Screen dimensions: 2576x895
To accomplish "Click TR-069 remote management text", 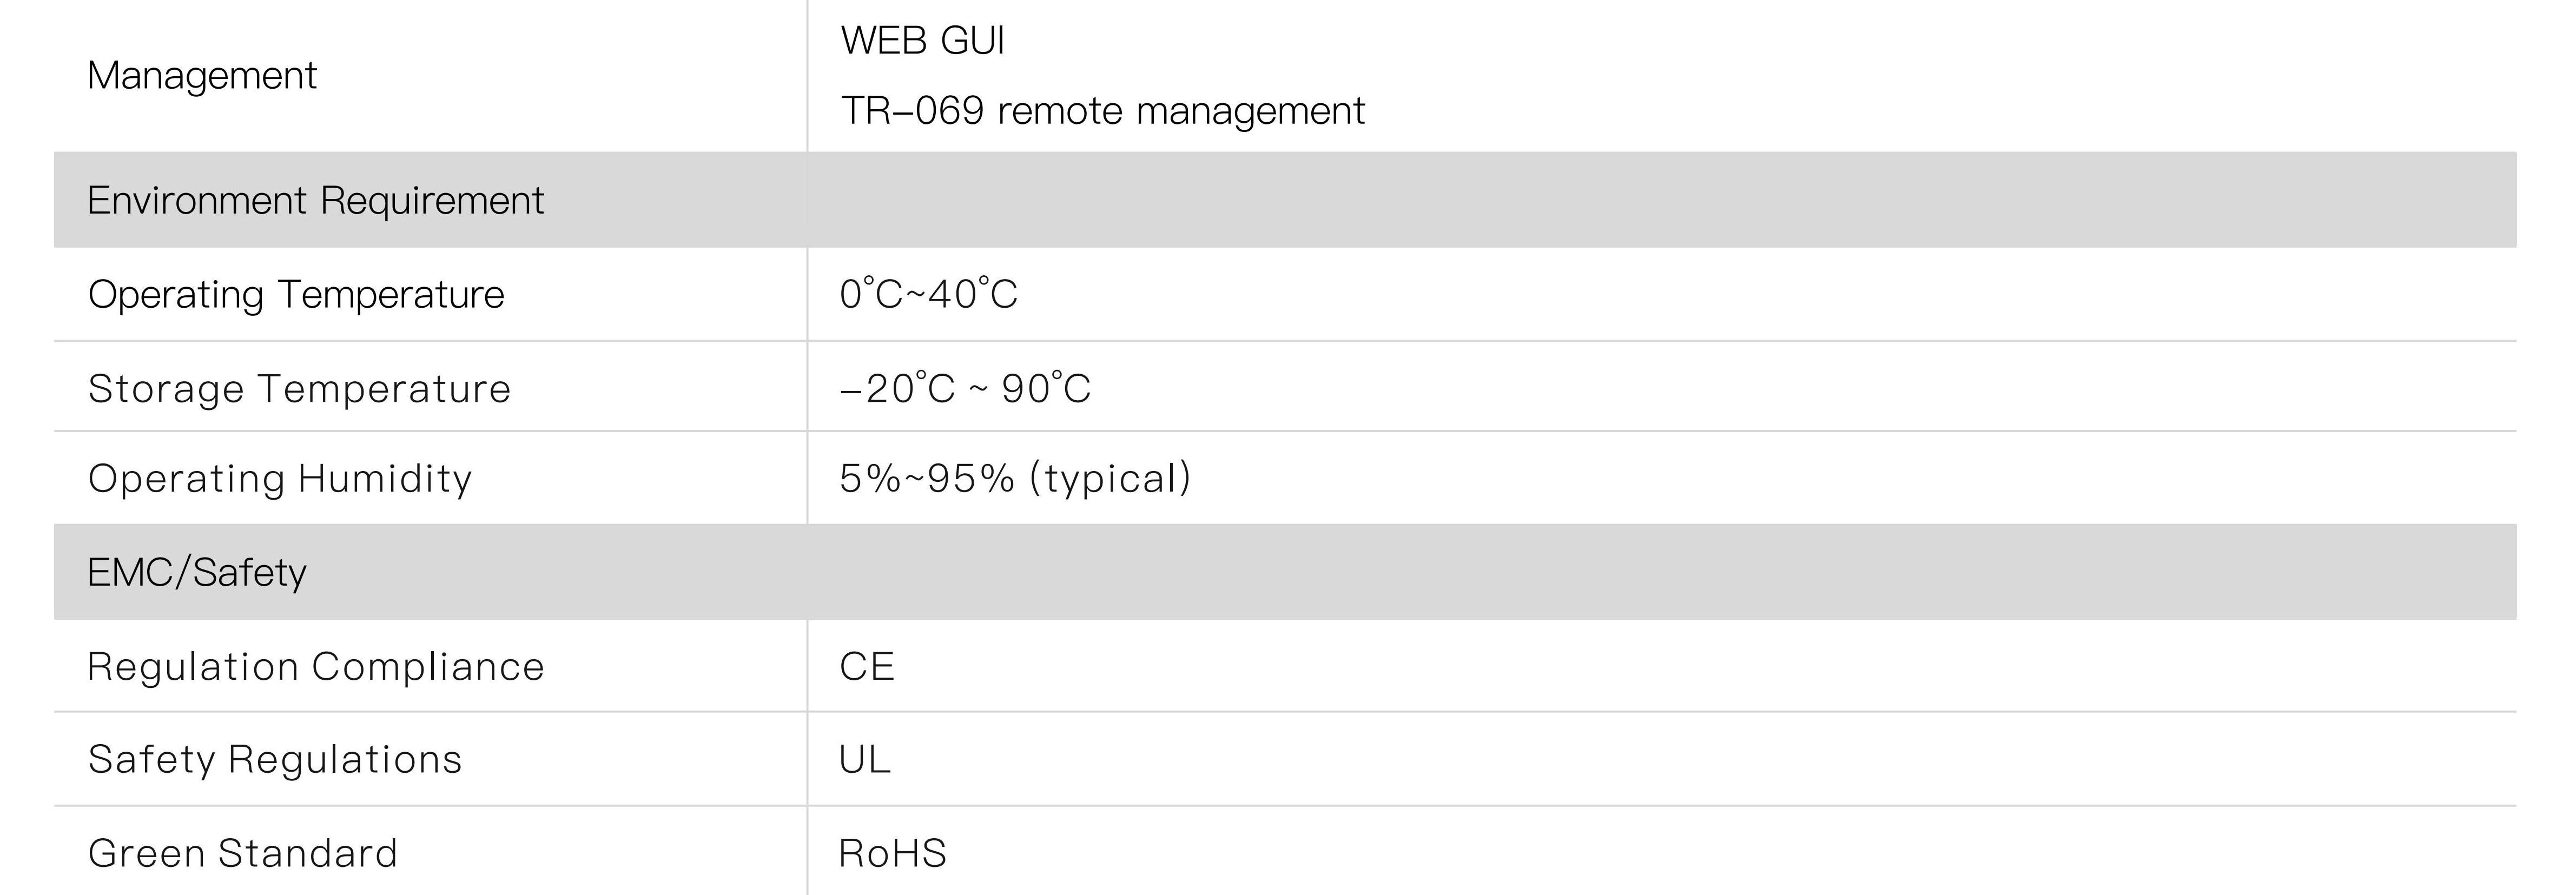I will pos(1102,111).
